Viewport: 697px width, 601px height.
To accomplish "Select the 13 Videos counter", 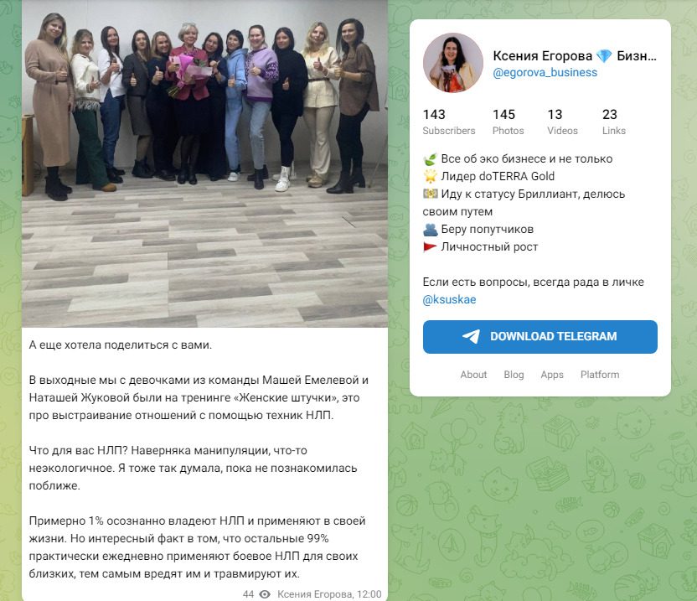I will tap(562, 122).
